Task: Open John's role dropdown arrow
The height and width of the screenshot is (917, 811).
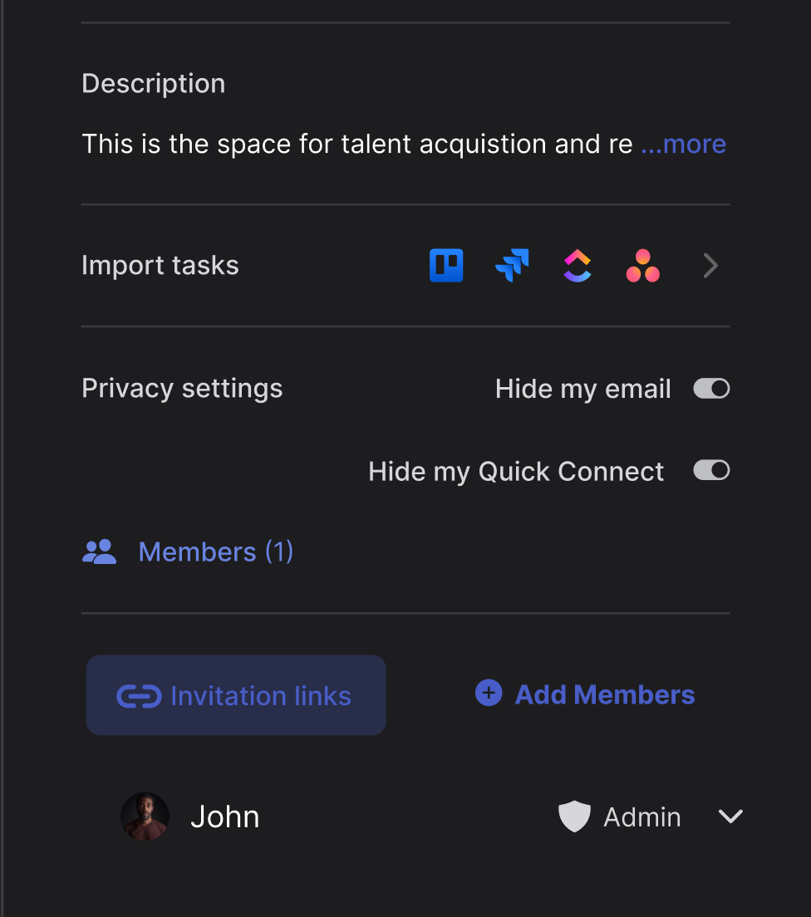Action: coord(730,817)
